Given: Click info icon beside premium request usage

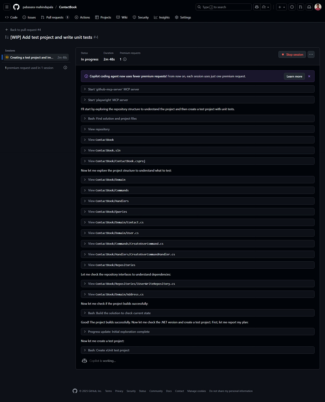Looking at the screenshot, I should tap(65, 68).
